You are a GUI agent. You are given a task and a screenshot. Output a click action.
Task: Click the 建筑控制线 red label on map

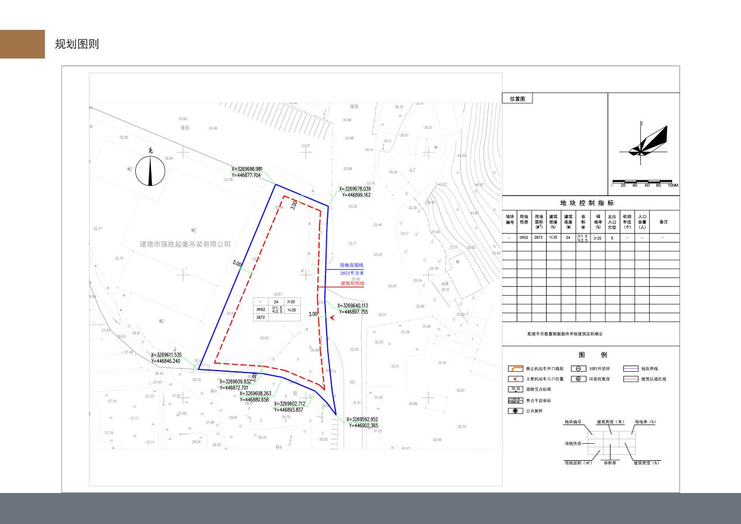(352, 283)
